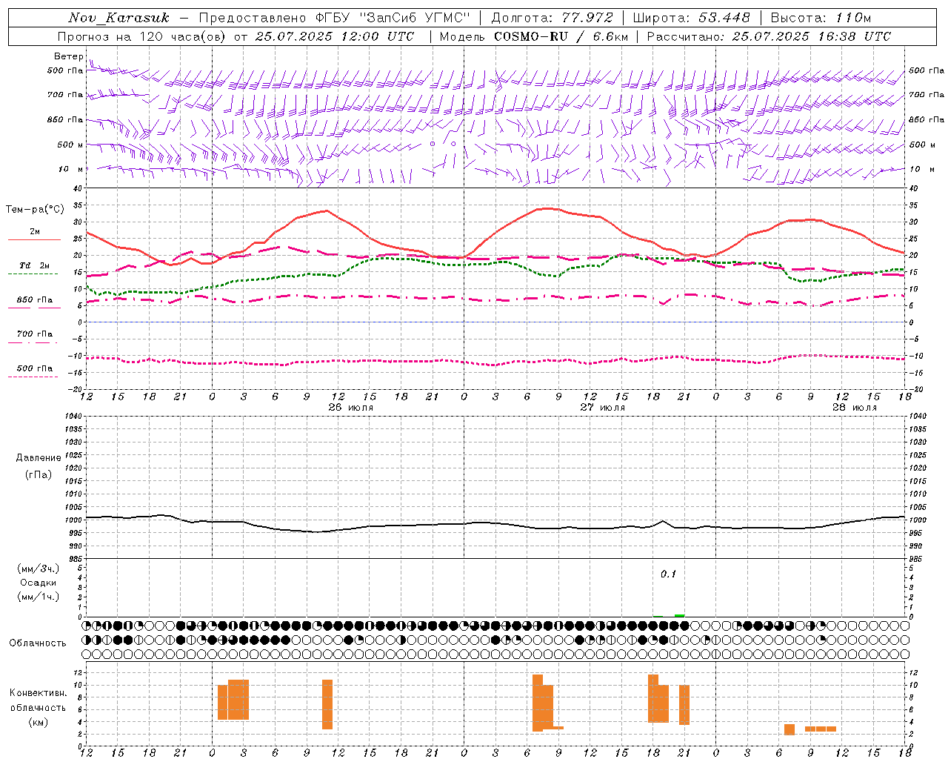Click the 500 гПа temperature legend entry
The image size is (948, 759).
click(35, 368)
